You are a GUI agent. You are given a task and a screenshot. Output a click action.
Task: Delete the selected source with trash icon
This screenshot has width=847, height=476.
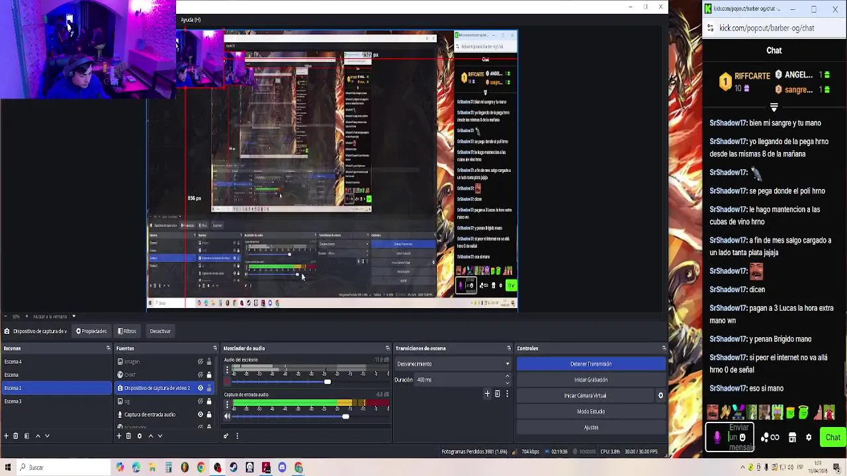(129, 436)
